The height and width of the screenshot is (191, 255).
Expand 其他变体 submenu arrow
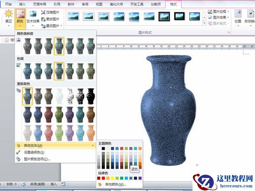(93, 146)
